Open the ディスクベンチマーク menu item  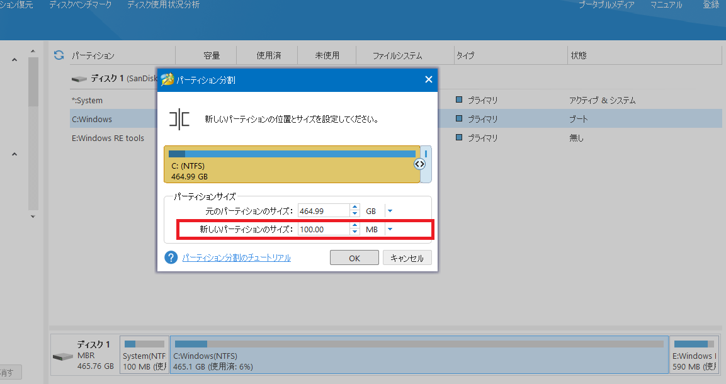[x=81, y=4]
